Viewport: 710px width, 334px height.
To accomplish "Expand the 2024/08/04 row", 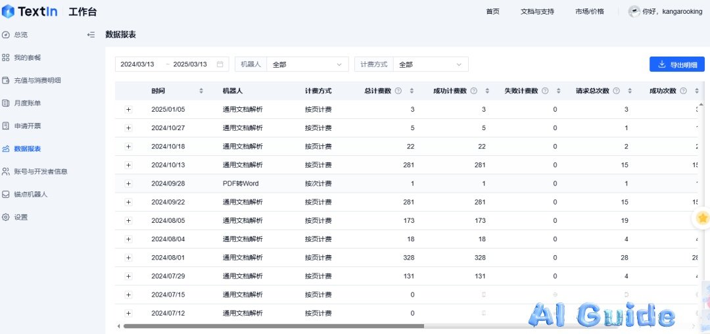I will click(129, 239).
